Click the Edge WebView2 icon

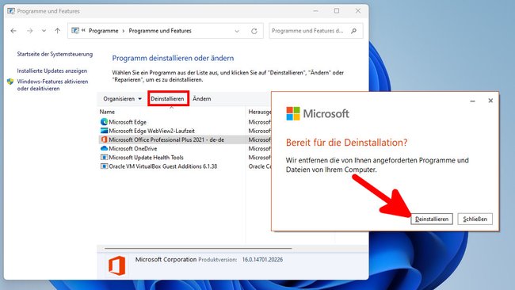[x=104, y=131]
